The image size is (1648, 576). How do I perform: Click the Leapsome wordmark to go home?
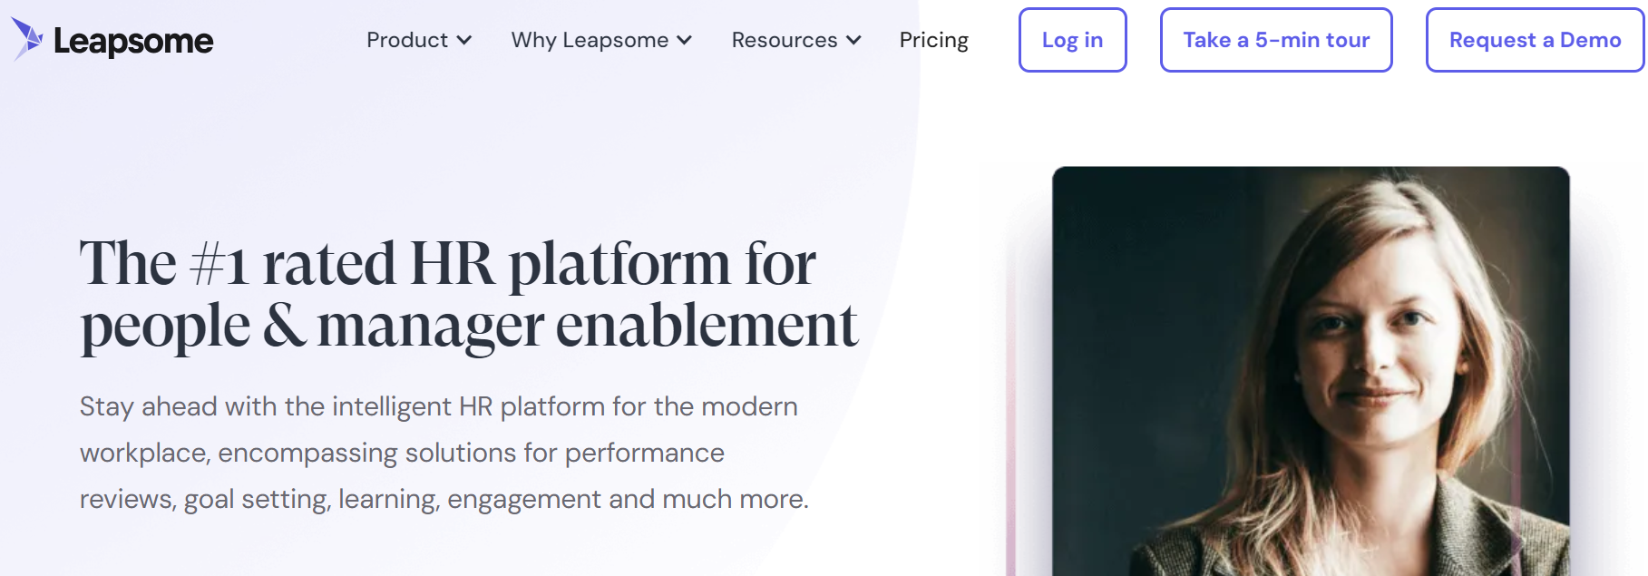[132, 40]
